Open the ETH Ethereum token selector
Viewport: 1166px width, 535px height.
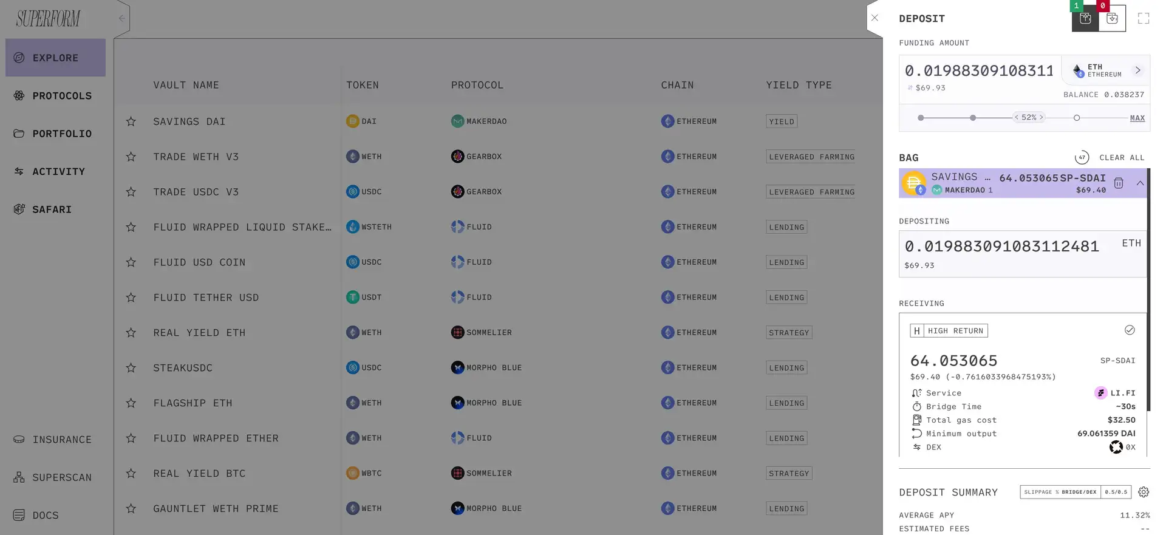point(1106,70)
